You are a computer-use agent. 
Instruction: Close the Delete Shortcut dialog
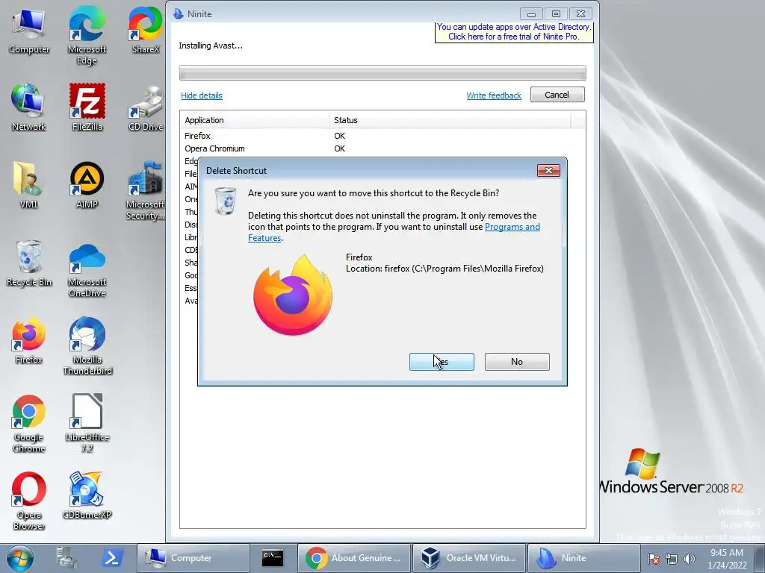pyautogui.click(x=548, y=171)
